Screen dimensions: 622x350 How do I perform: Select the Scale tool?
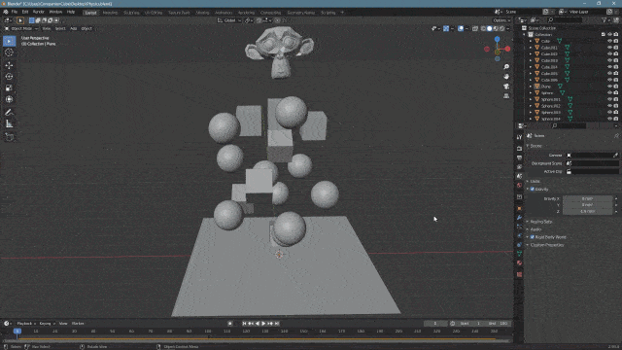pyautogui.click(x=9, y=88)
